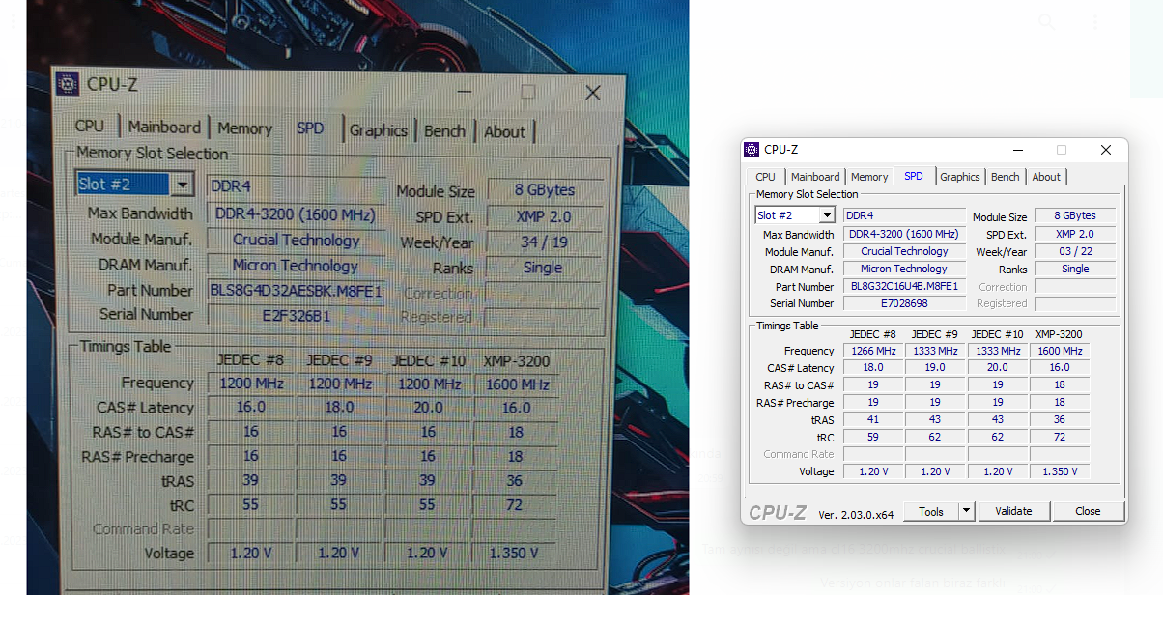Click the serial number value E7028698

pyautogui.click(x=904, y=303)
